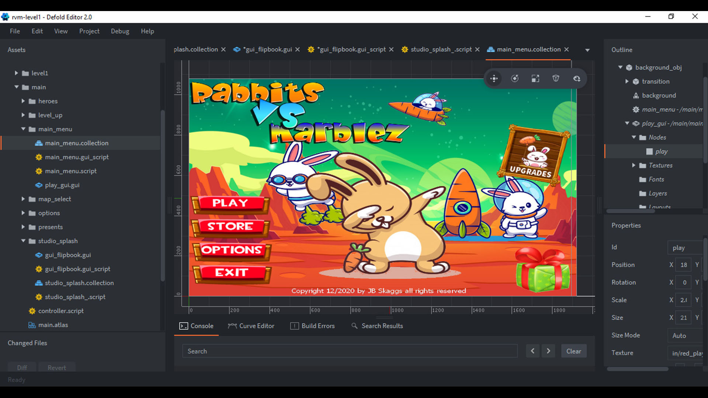
Task: Open main.atlas from the Assets panel
Action: pos(53,325)
